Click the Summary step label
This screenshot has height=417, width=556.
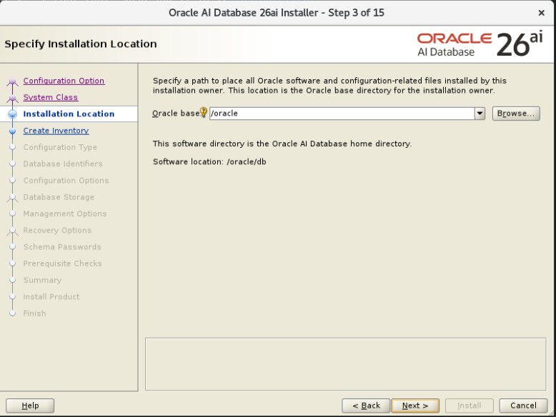tap(42, 280)
